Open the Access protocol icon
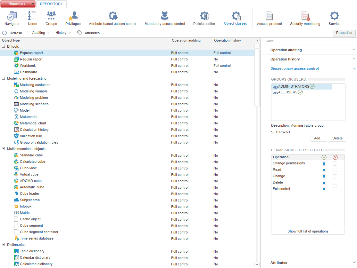Viewport: 357px width, 268px height. tap(269, 19)
